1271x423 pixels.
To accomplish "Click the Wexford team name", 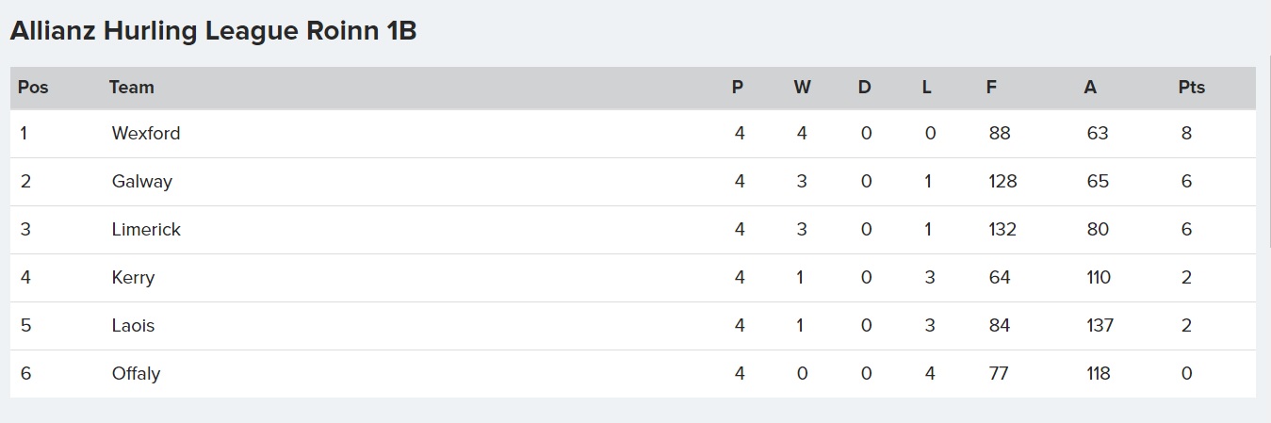I will (145, 133).
